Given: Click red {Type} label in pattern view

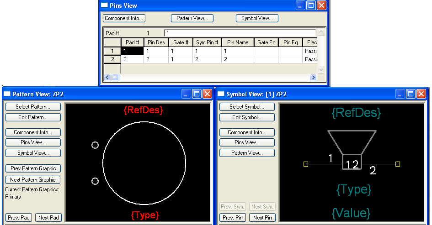Looking at the screenshot, I should (x=145, y=215).
